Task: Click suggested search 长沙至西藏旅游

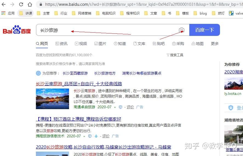Action: pyautogui.click(x=75, y=73)
